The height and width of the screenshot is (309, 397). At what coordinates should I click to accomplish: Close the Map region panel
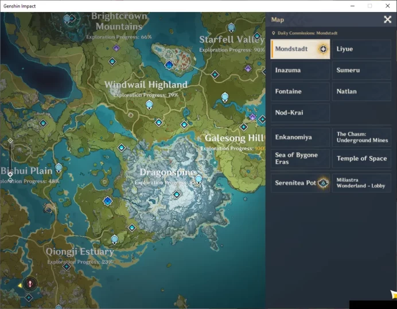tap(387, 19)
